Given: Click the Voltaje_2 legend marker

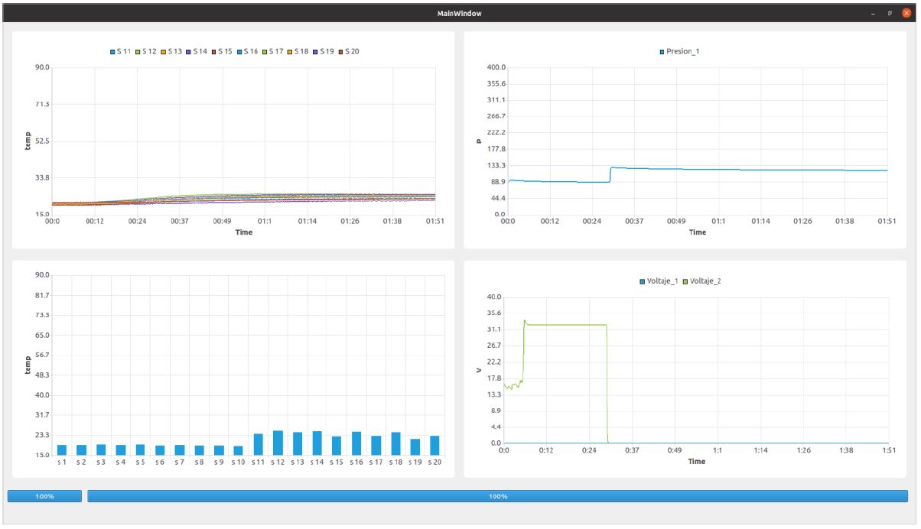Looking at the screenshot, I should click(x=686, y=281).
